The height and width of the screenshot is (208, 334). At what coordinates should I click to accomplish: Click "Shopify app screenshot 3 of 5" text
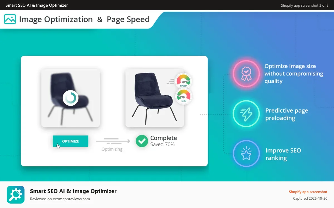tap(304, 5)
